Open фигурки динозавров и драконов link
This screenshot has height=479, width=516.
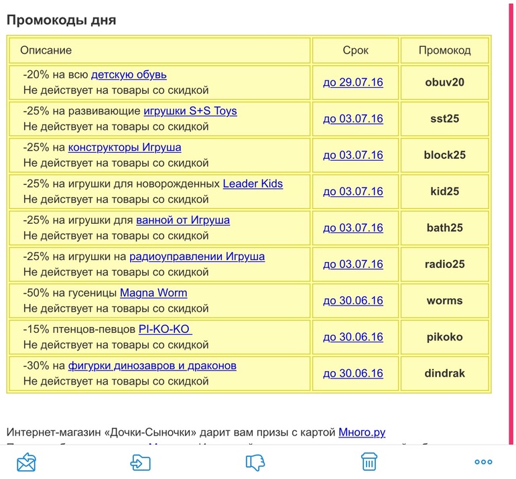(152, 366)
